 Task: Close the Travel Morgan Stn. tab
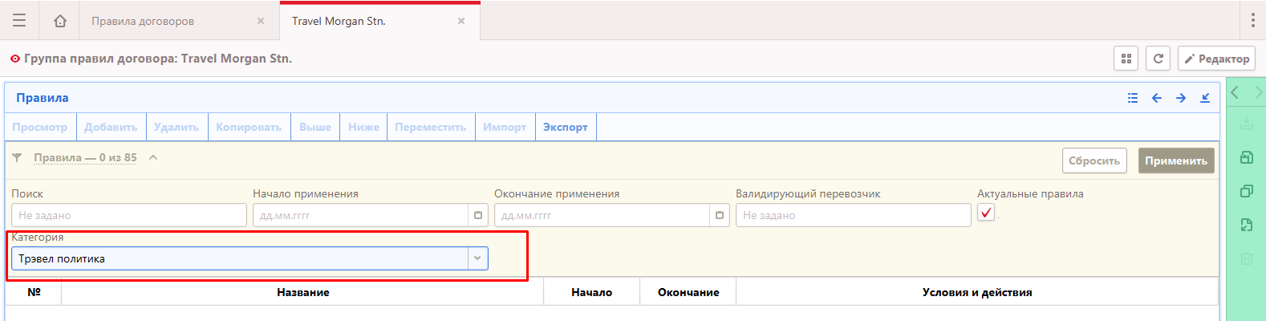[461, 21]
